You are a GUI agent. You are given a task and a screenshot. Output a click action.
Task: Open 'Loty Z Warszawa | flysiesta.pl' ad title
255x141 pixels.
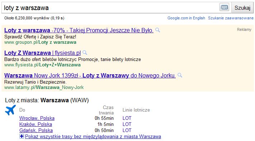[x=42, y=53]
